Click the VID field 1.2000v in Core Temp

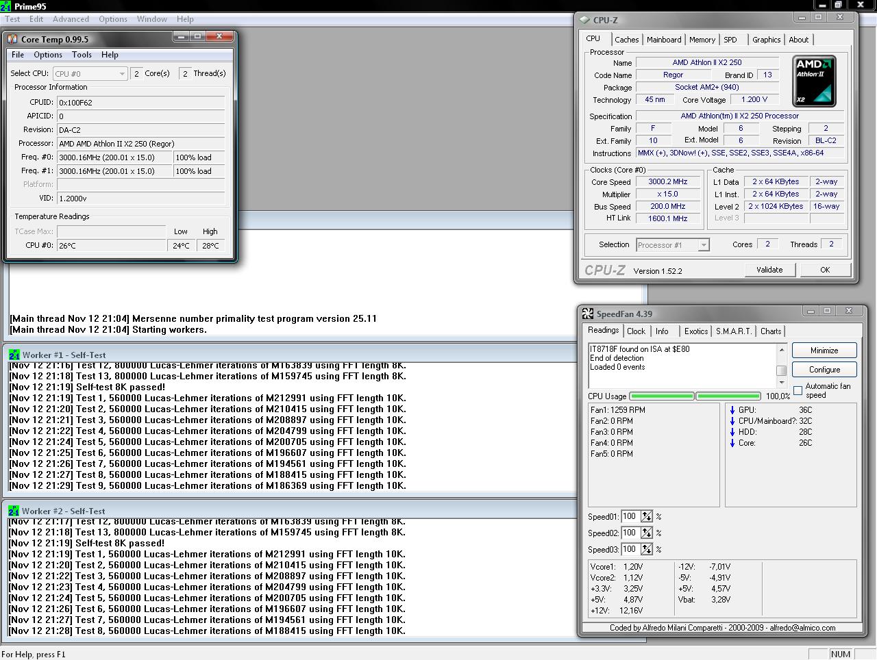coord(140,199)
